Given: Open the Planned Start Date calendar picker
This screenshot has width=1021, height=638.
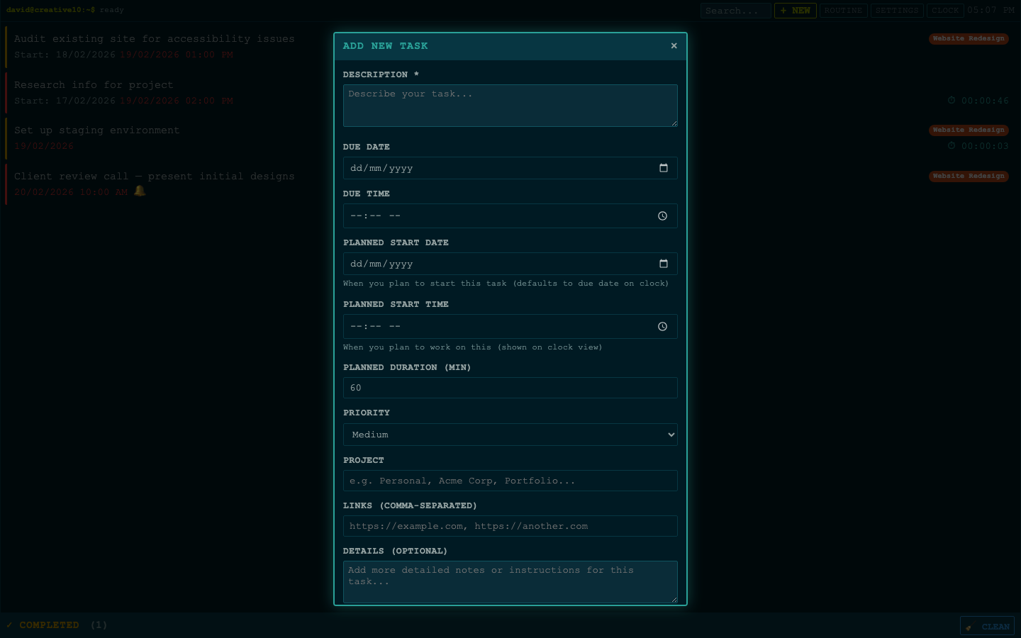Looking at the screenshot, I should pos(664,264).
